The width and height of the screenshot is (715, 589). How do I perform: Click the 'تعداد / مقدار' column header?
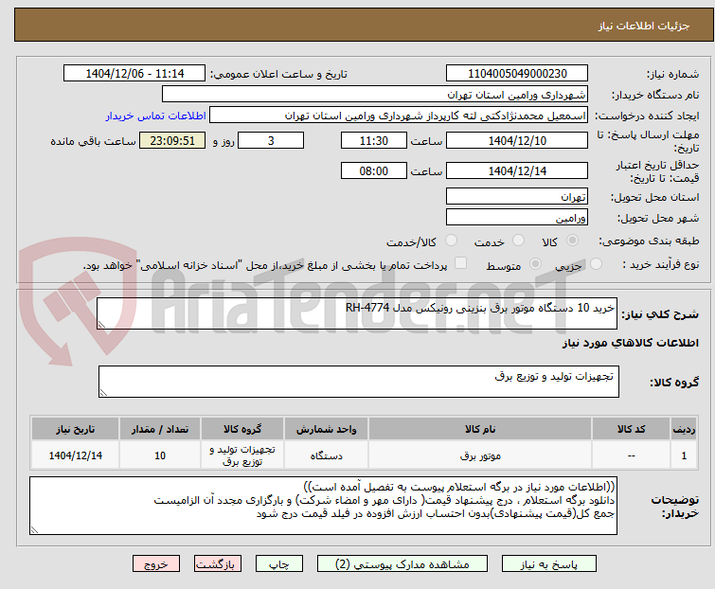(x=160, y=429)
